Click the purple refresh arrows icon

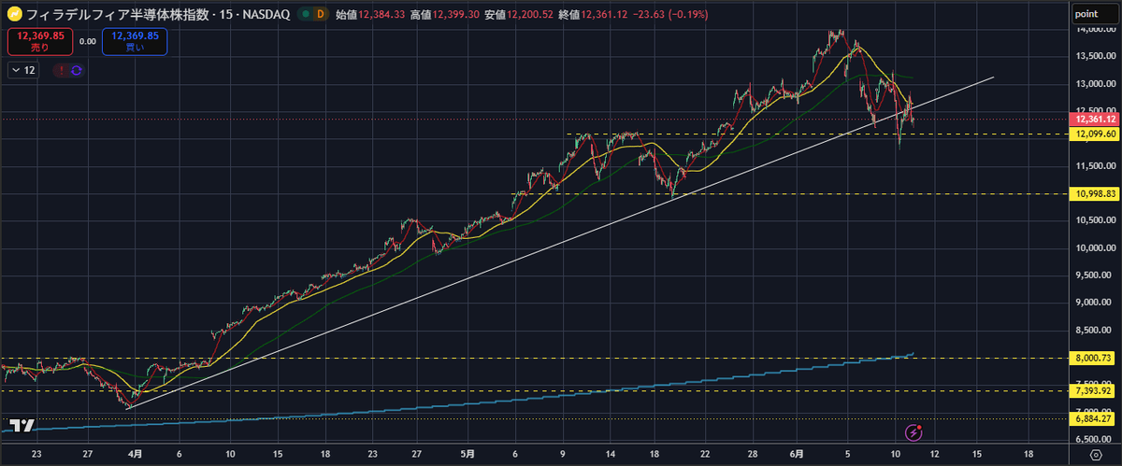pyautogui.click(x=77, y=70)
